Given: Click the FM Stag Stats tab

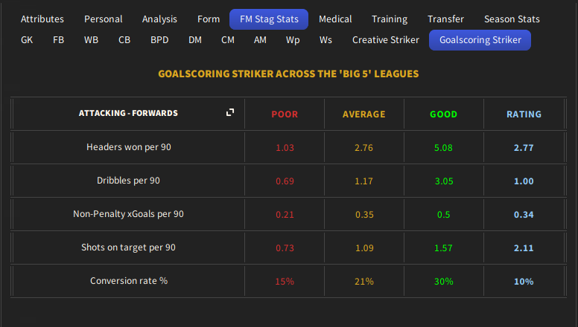Looking at the screenshot, I should [269, 19].
